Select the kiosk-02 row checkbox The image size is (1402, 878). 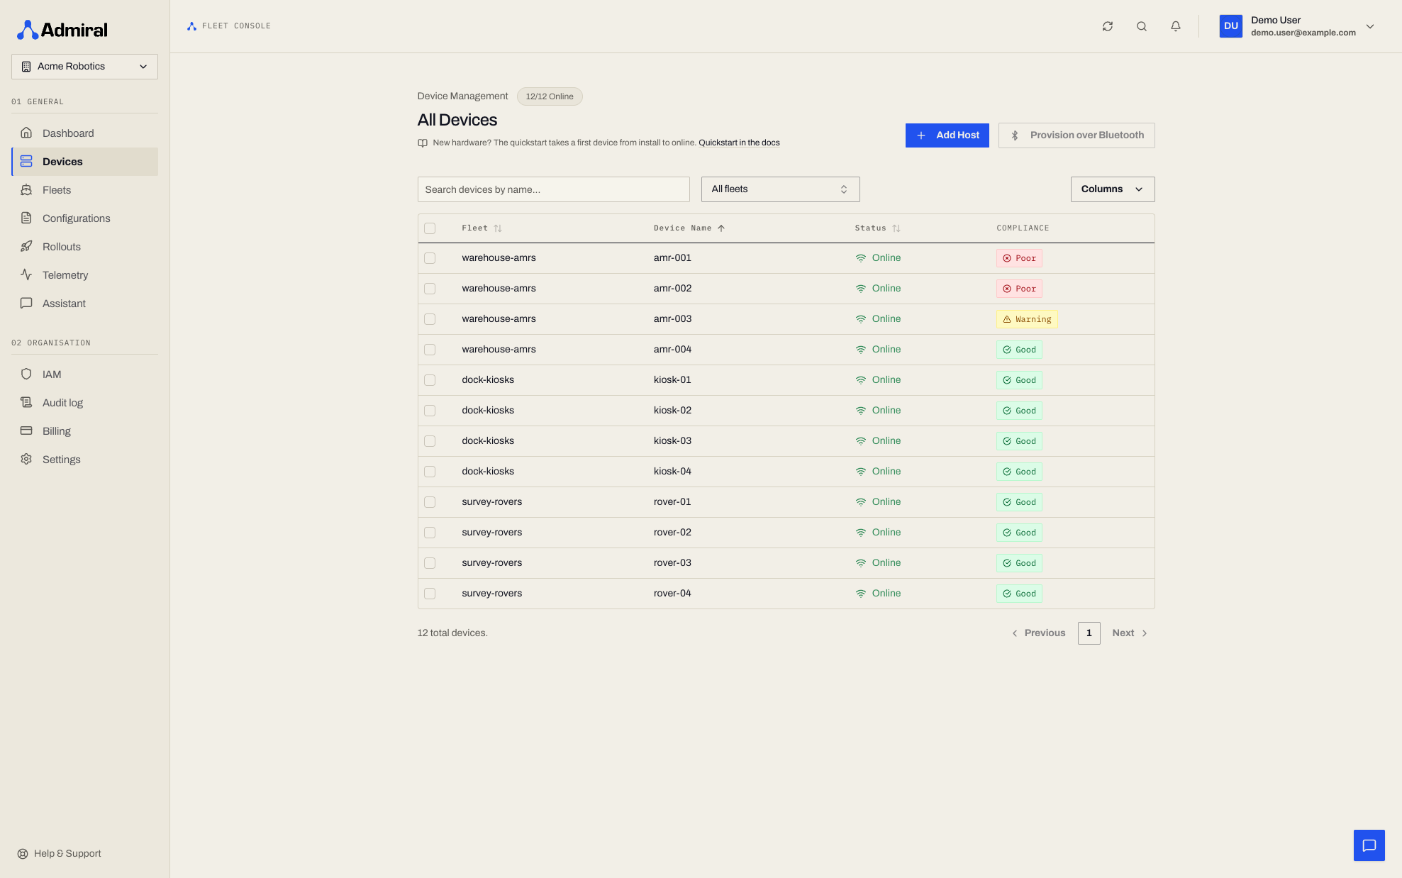430,411
